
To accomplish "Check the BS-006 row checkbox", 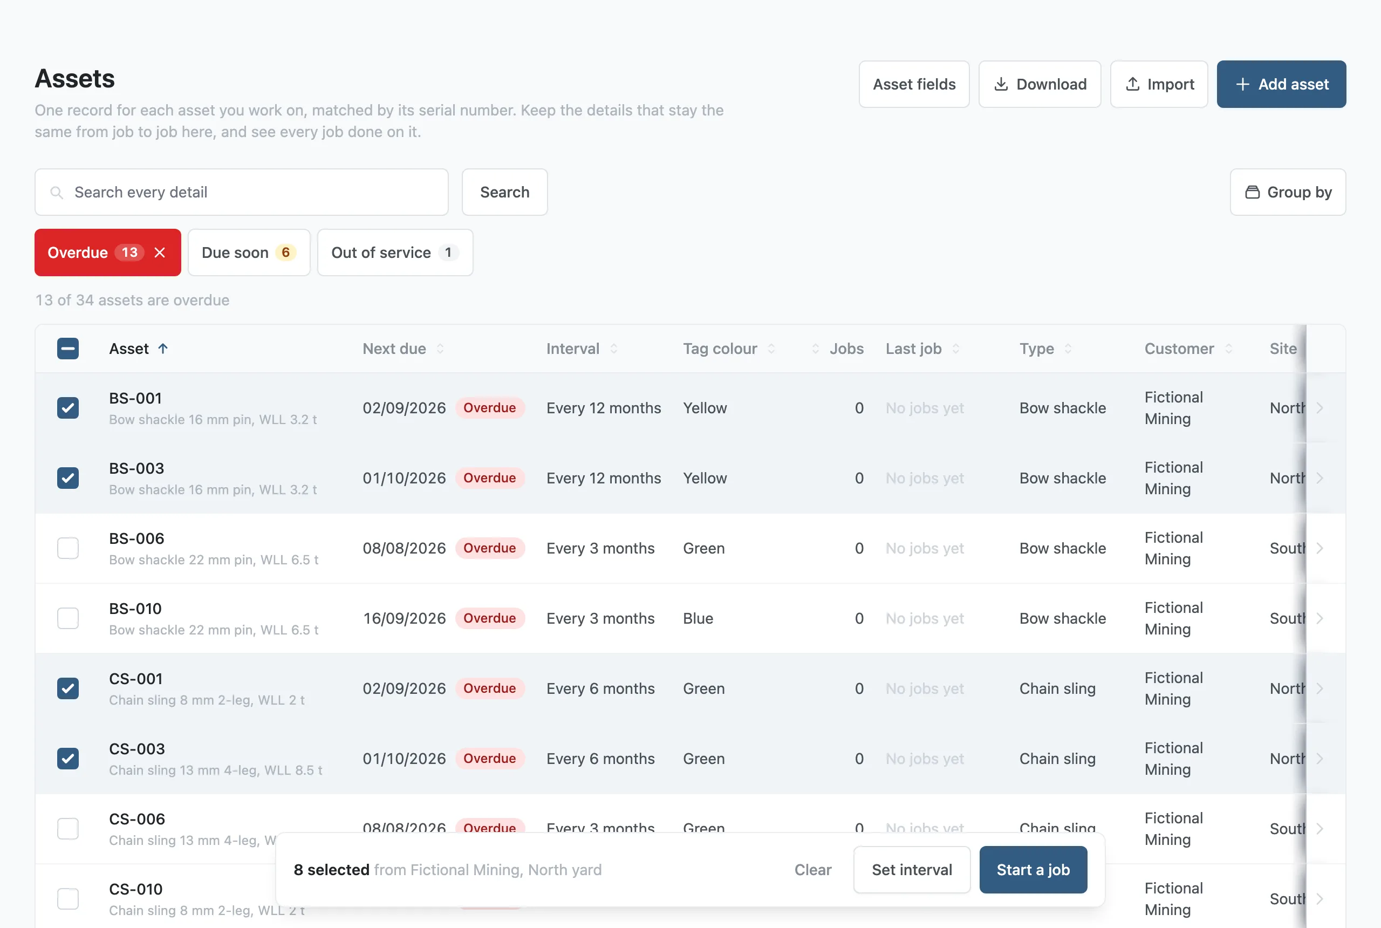I will [x=68, y=548].
